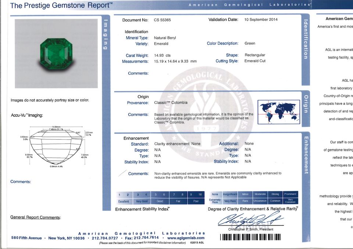
Task: Click the 'Enhancement' section heading above Standard
Action: (x=136, y=138)
